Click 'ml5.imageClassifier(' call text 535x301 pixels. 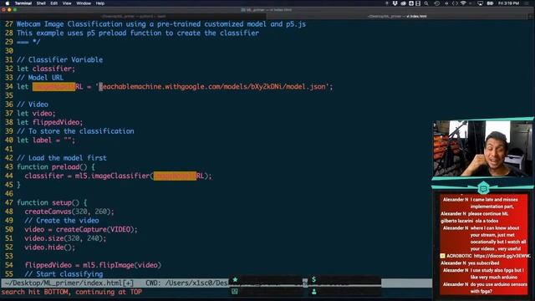pyautogui.click(x=114, y=176)
